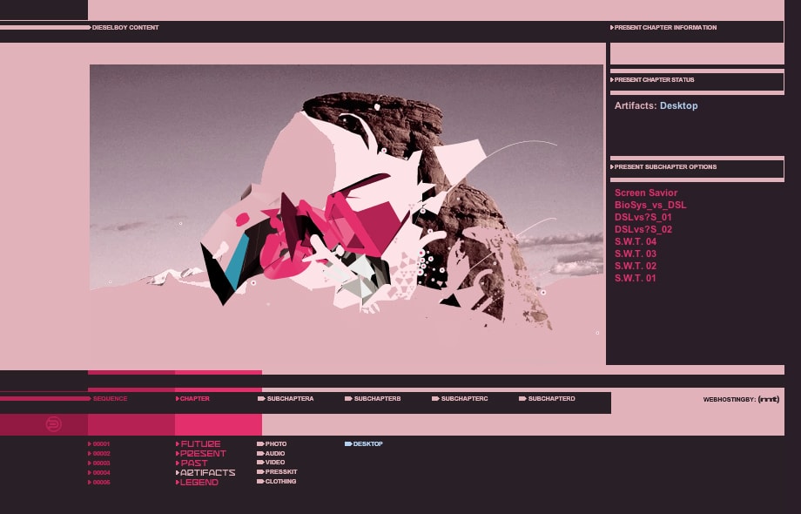
Task: Click the PRESENT CHAPTER STATUS heading
Action: (652, 79)
